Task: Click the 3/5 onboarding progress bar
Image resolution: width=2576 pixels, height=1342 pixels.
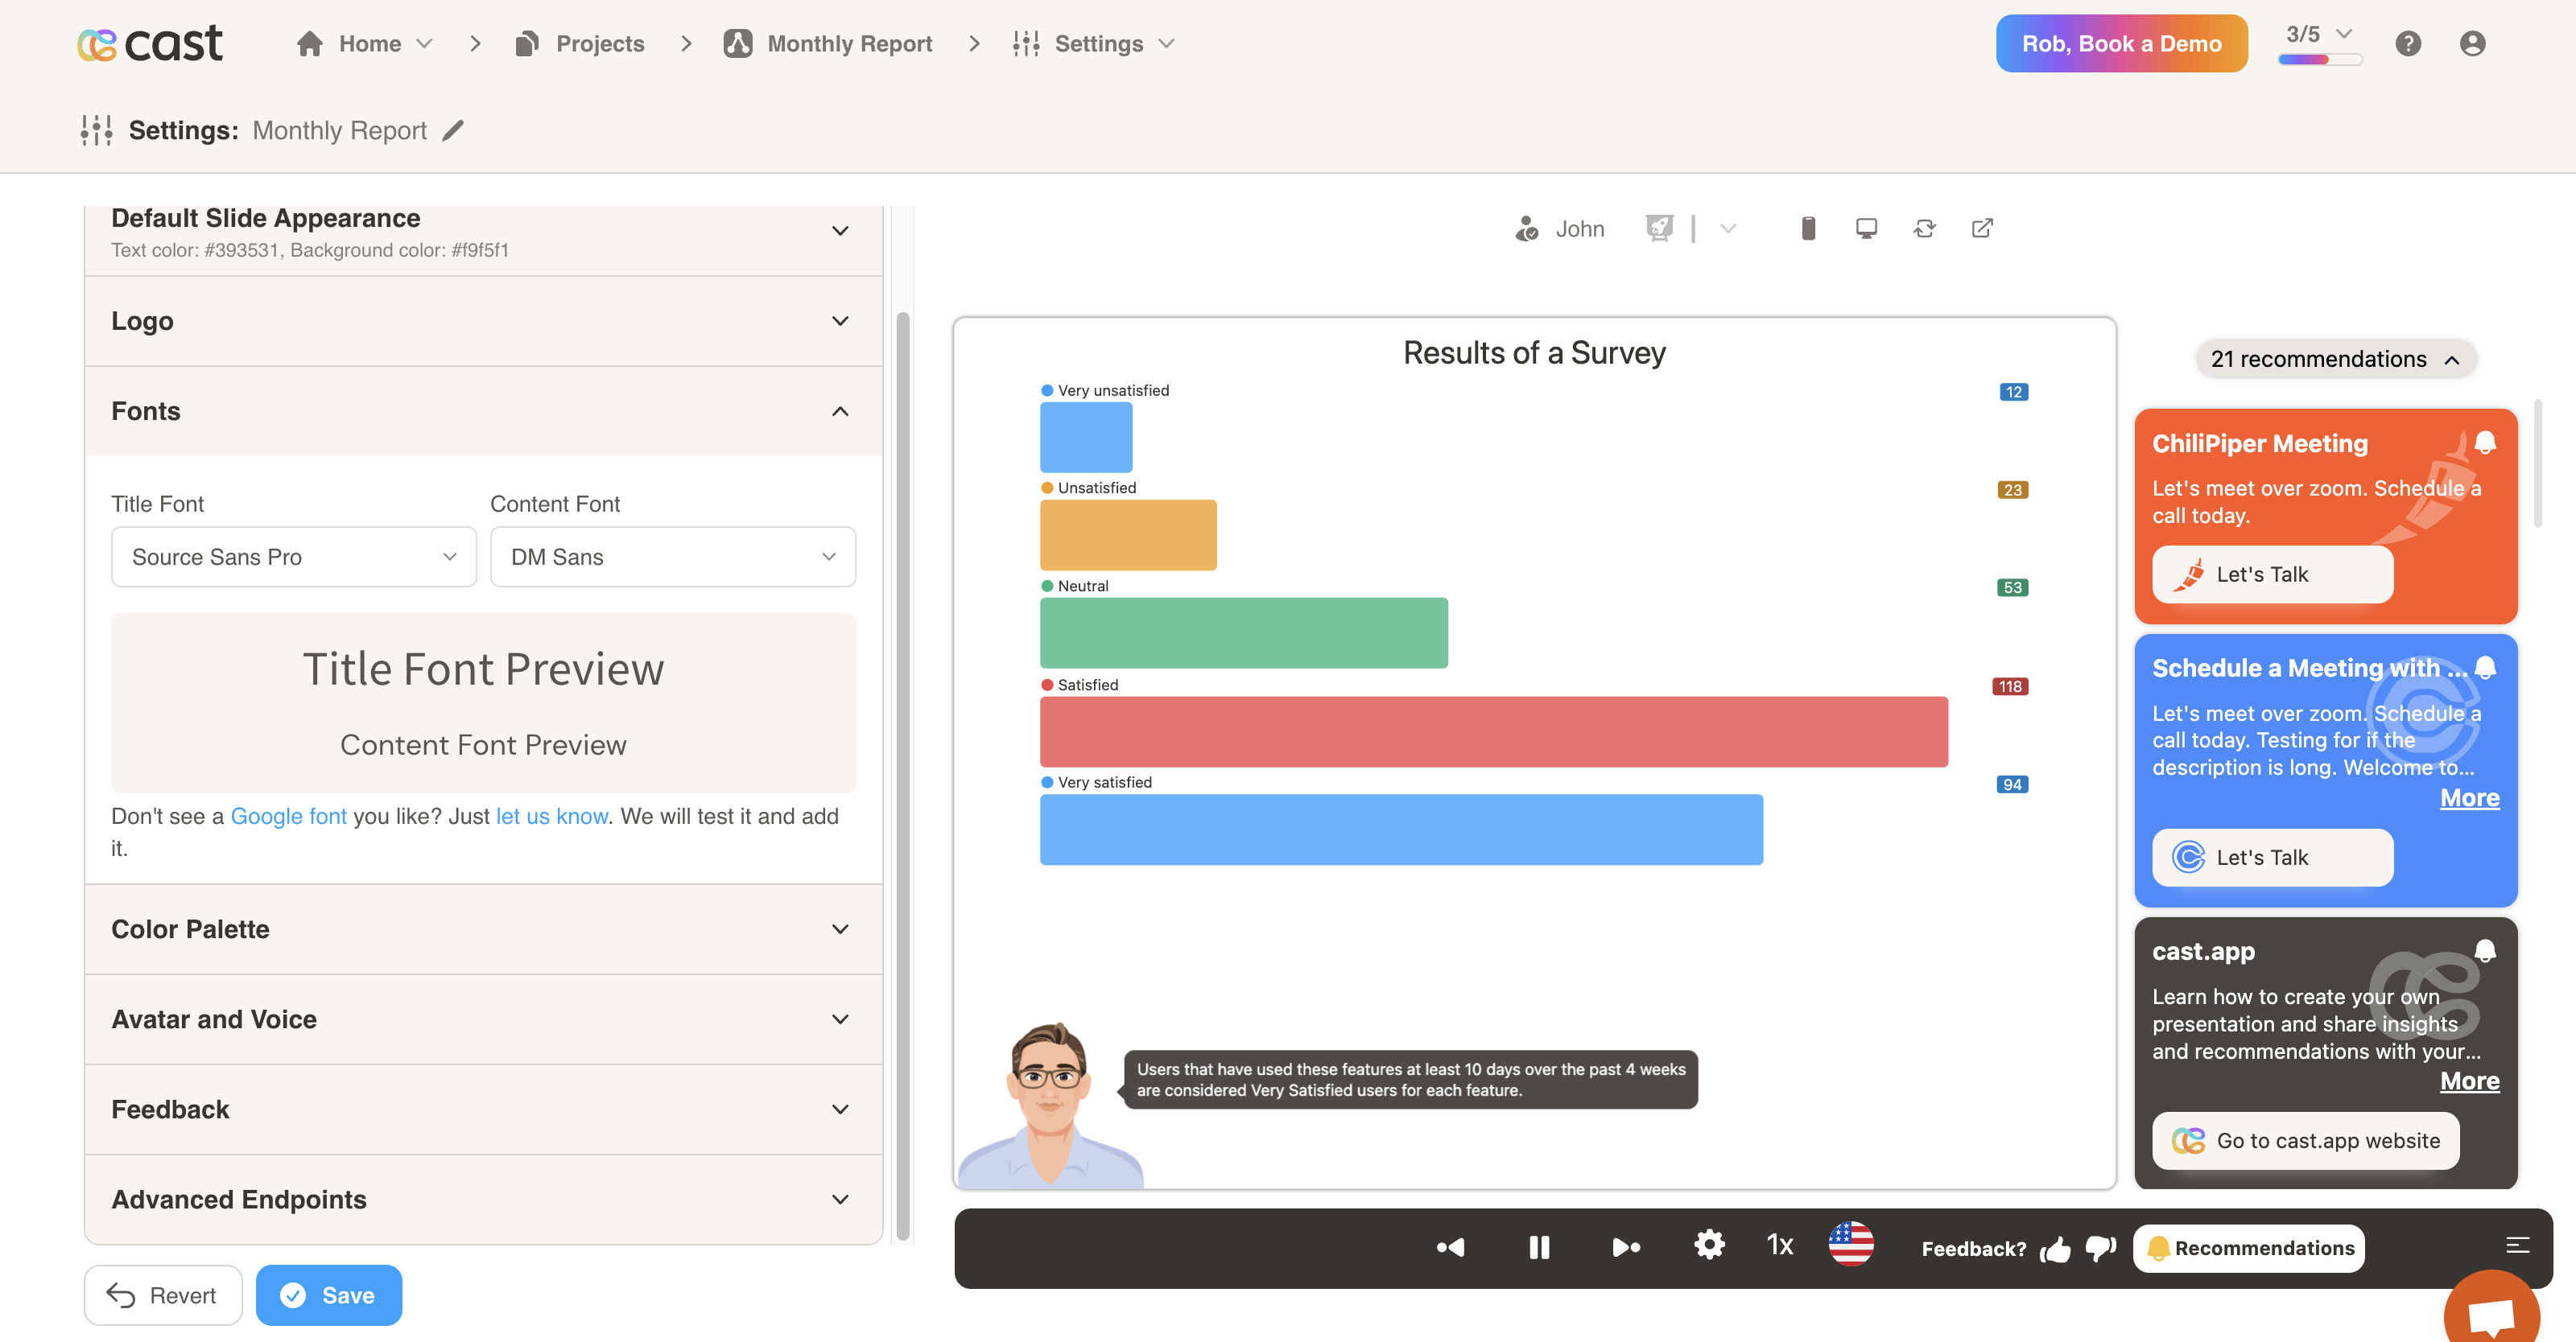Action: pos(2320,60)
